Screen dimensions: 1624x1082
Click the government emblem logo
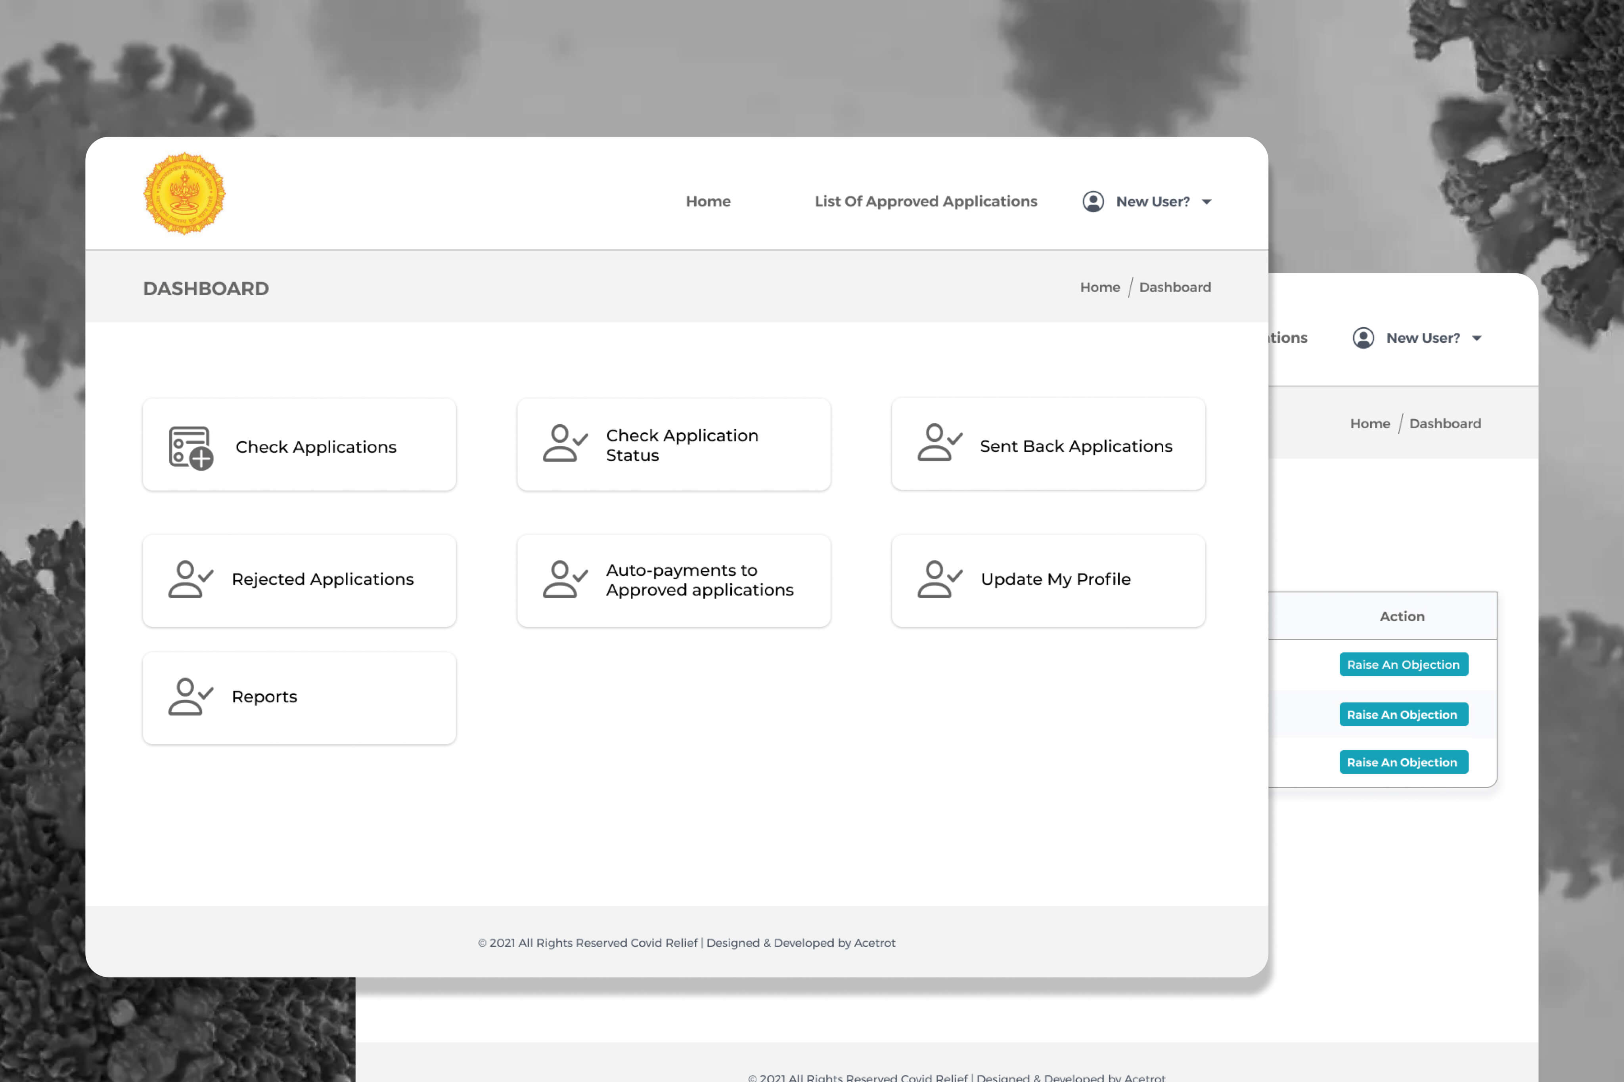click(x=184, y=194)
